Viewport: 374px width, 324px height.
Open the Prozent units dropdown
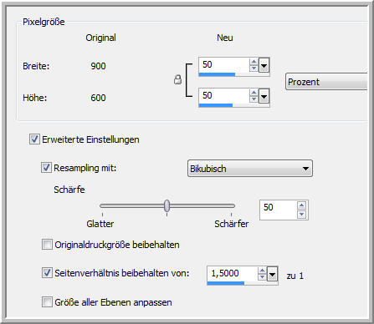(328, 82)
